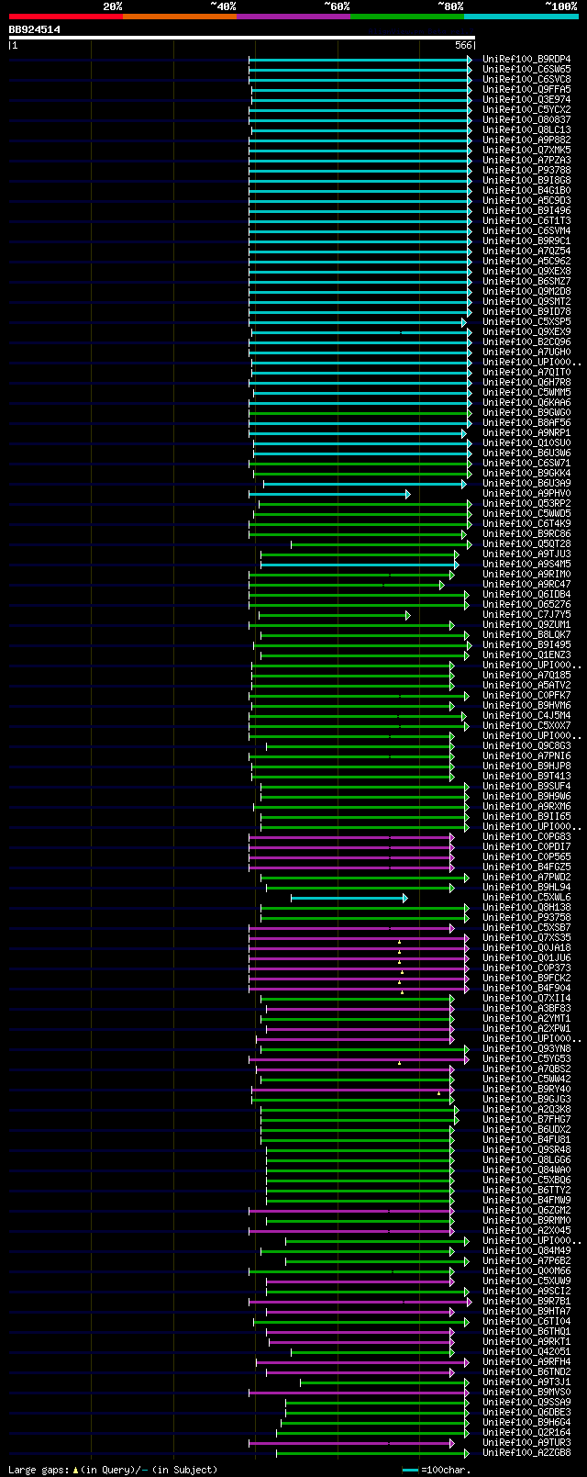The width and height of the screenshot is (587, 1477).
Task: Click the cyan alignment bar for UniRef100_A9S4M5
Action: point(360,565)
